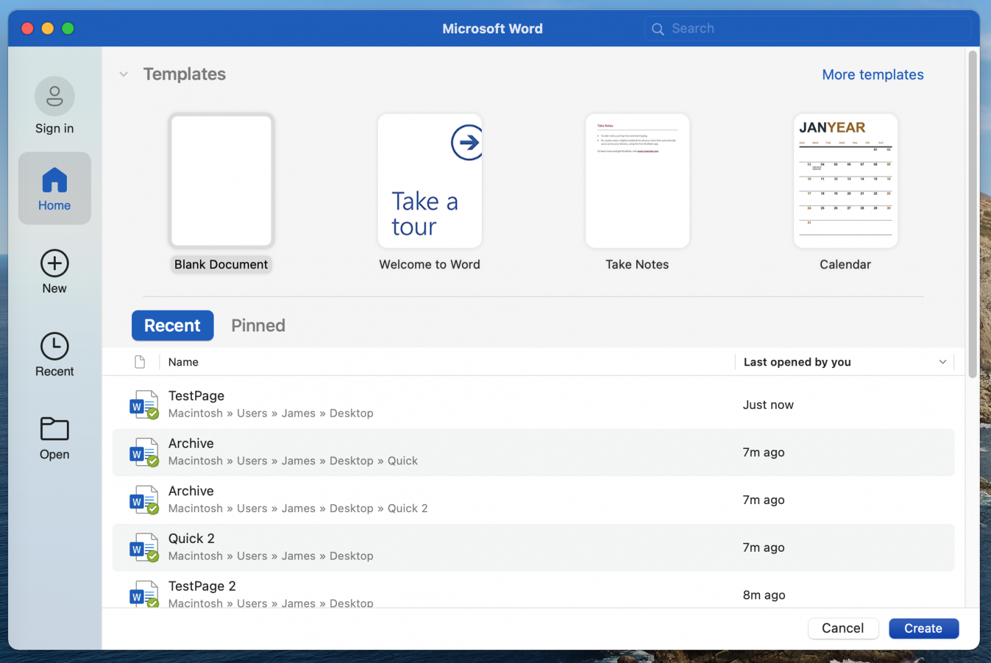Click the file icon for Archive in Quick
The width and height of the screenshot is (991, 663).
tap(144, 452)
